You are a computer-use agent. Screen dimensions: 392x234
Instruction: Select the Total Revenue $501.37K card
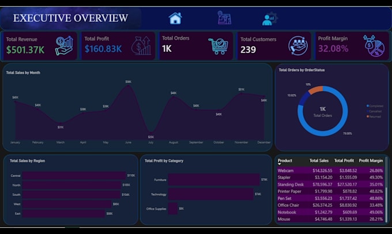[40, 46]
